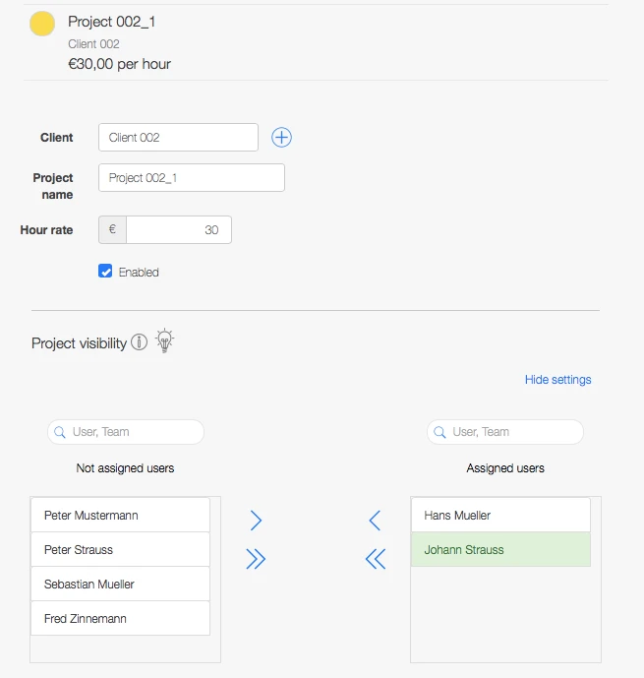Select Sebastian Mueller in the list

(x=120, y=585)
